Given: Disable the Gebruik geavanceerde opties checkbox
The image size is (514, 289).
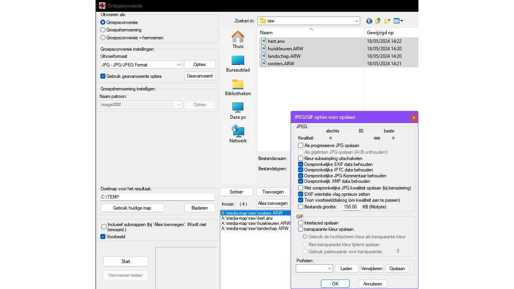Looking at the screenshot, I should (103, 76).
